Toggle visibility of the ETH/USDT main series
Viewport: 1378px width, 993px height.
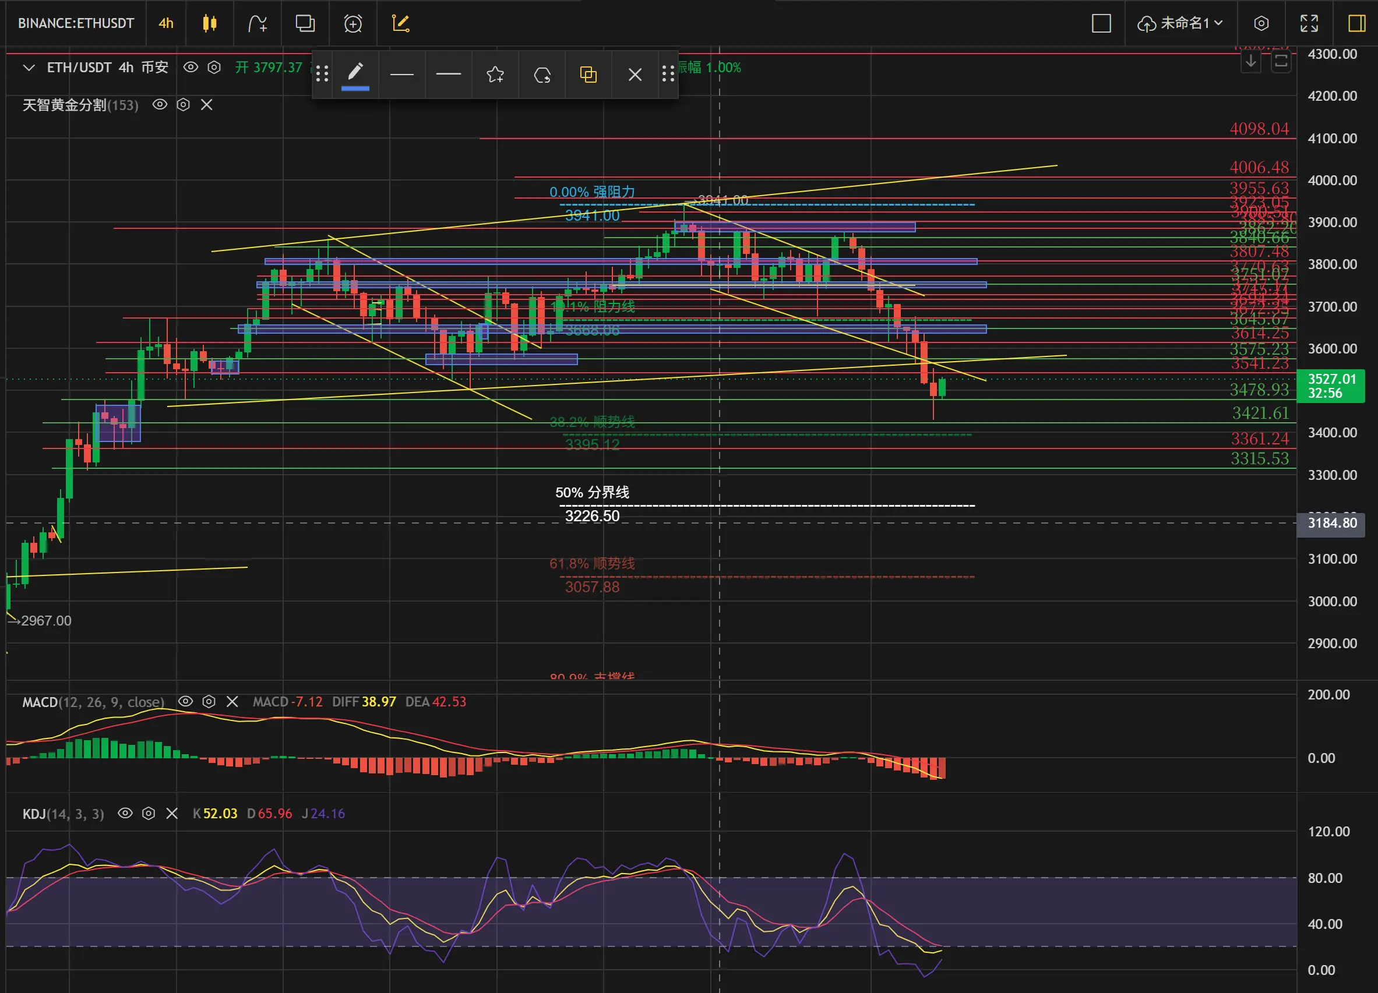pyautogui.click(x=191, y=67)
